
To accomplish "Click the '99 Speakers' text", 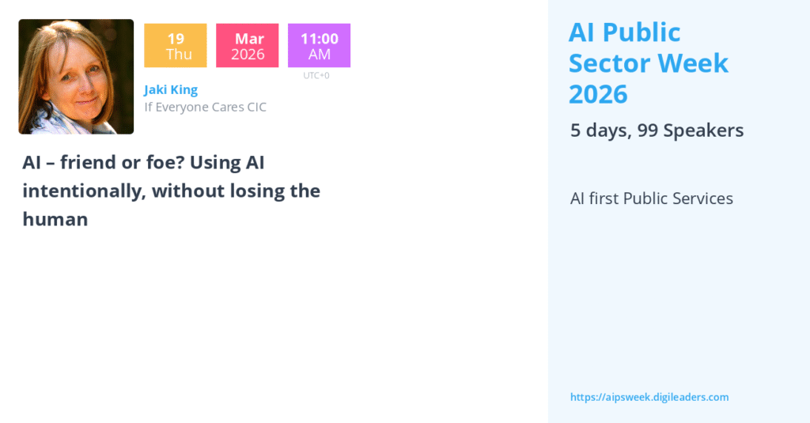I will coord(691,130).
